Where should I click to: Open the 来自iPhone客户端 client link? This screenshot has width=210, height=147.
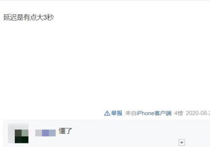click(x=148, y=113)
